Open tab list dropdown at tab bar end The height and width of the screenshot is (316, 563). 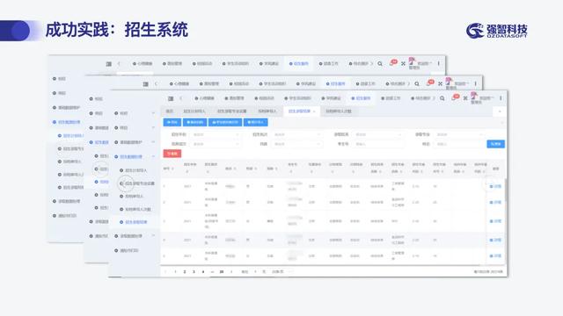click(x=500, y=111)
